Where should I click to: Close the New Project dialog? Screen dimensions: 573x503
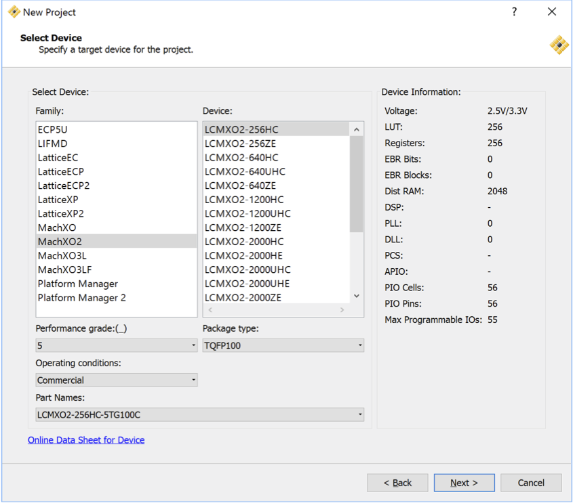point(552,12)
